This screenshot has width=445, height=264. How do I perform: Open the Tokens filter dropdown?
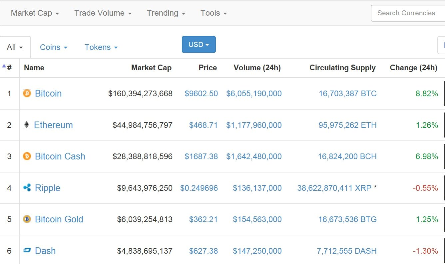point(101,47)
